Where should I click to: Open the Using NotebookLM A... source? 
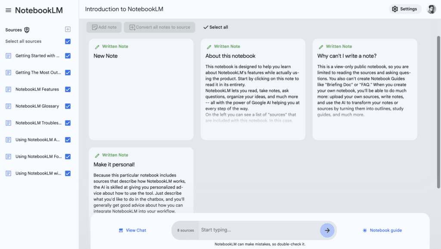[x=37, y=140]
